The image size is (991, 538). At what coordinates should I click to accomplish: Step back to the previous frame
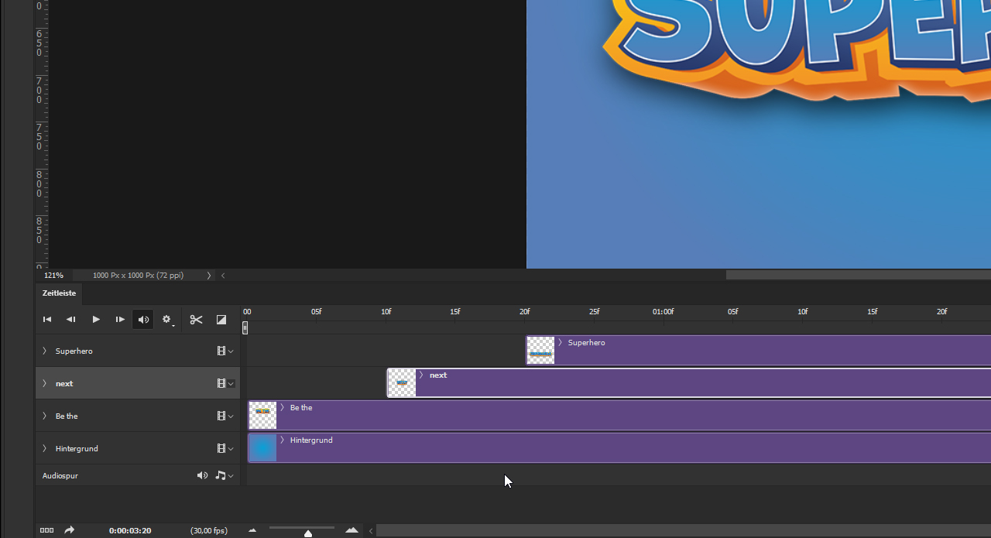click(71, 320)
